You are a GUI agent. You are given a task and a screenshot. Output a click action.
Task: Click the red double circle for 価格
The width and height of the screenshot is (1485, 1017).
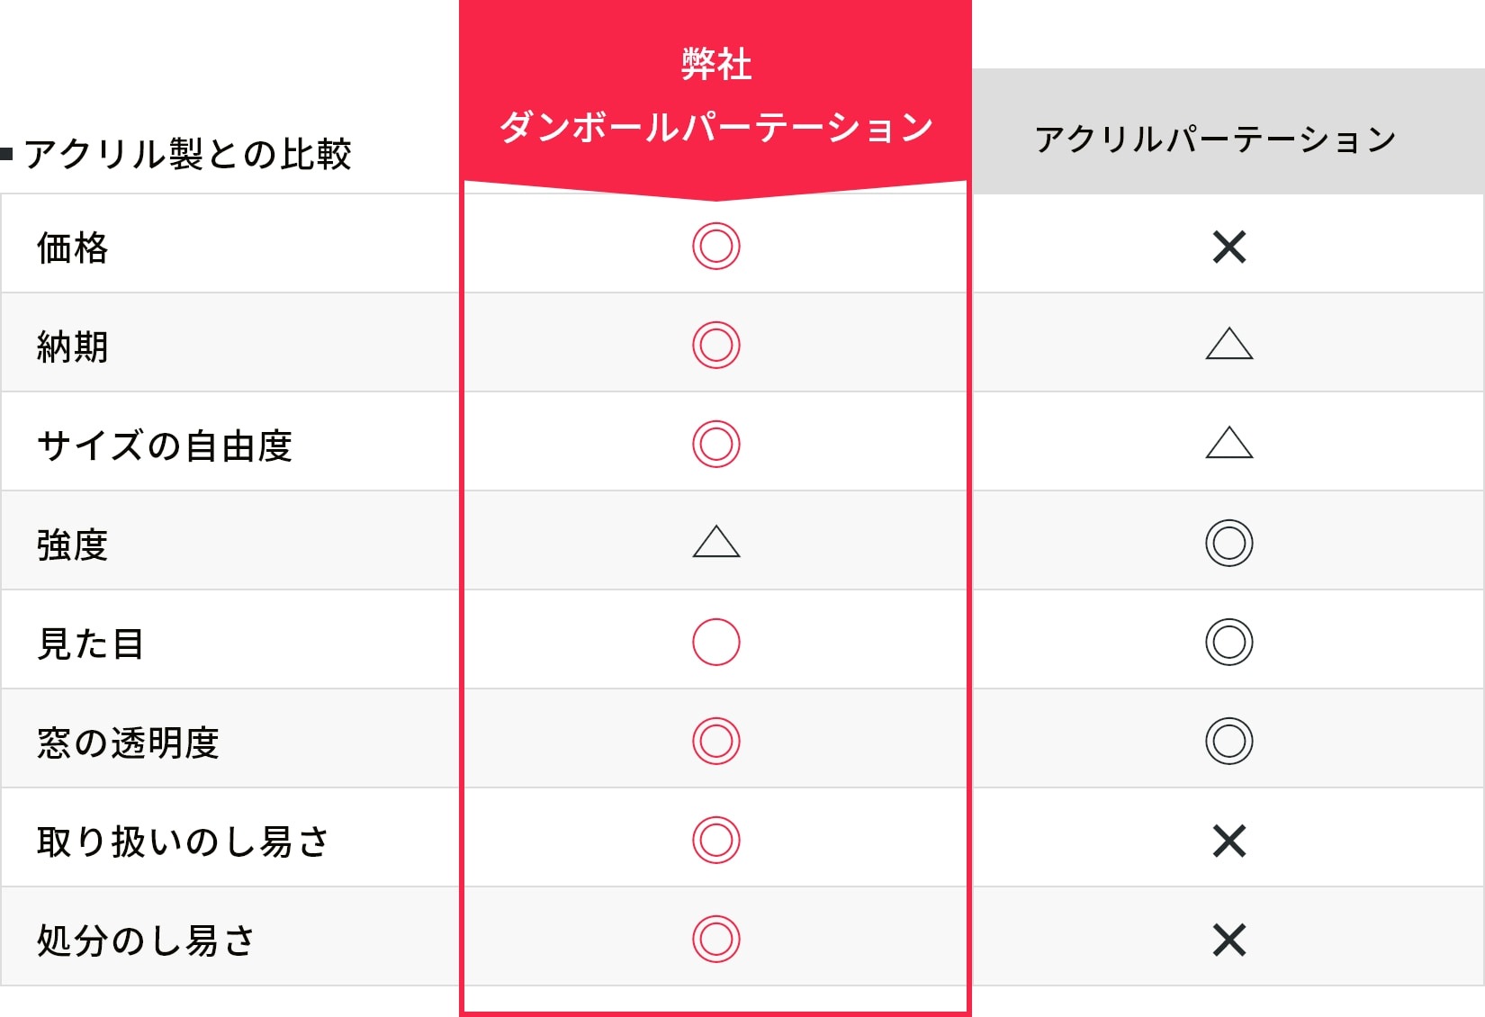(x=716, y=247)
